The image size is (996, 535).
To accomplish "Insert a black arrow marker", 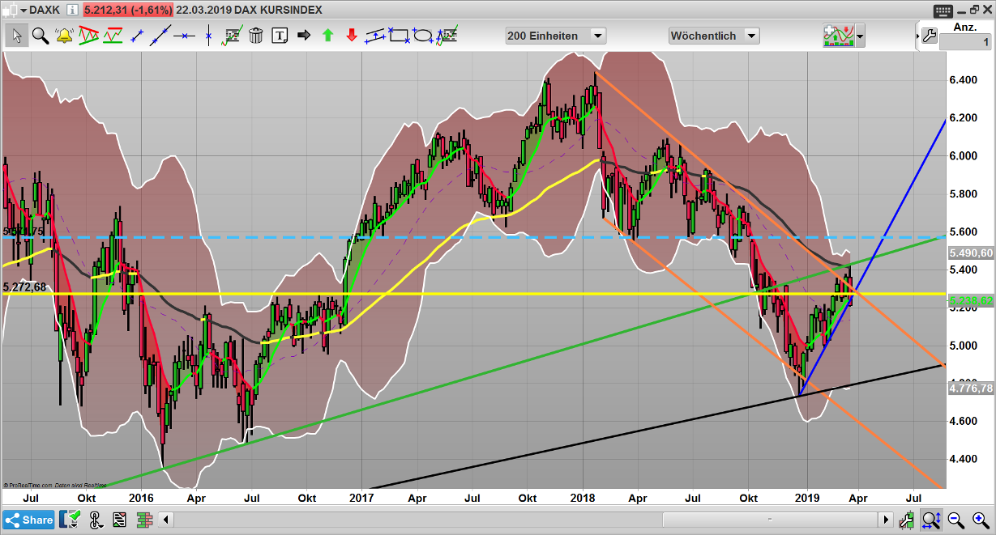I will pos(304,36).
